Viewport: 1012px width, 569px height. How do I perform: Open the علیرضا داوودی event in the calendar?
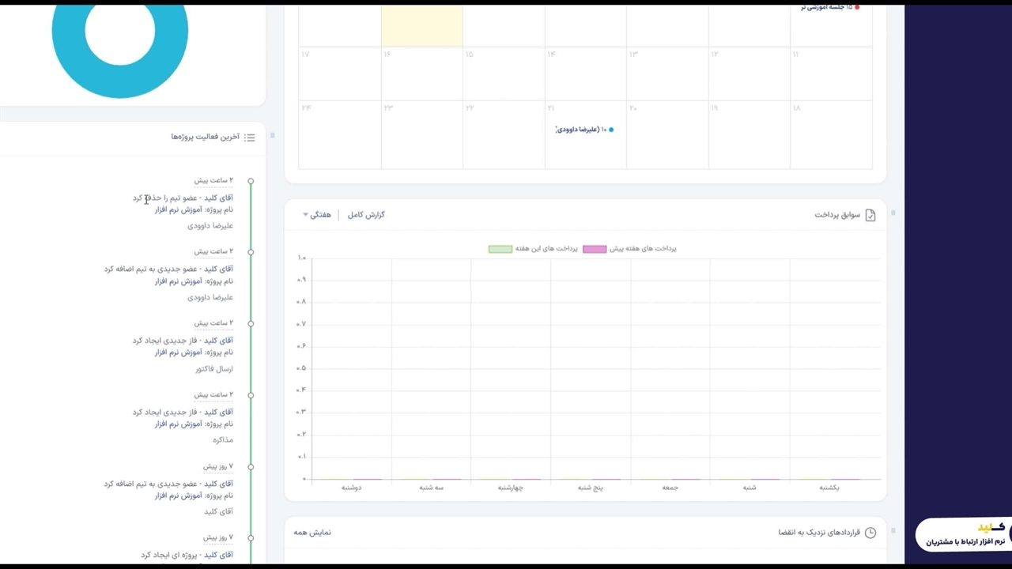pos(580,130)
